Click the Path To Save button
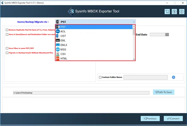Image resolution: width=187 pixels, height=126 pixels. [164, 92]
